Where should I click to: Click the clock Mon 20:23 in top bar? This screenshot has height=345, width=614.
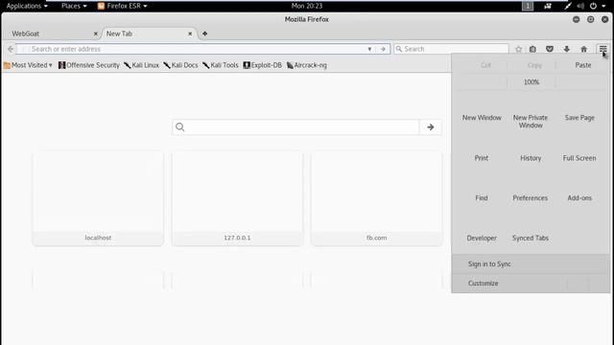[307, 6]
